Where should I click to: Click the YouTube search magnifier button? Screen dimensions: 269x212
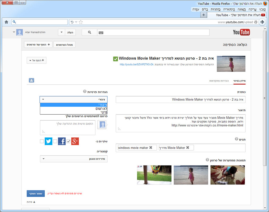[89, 32]
